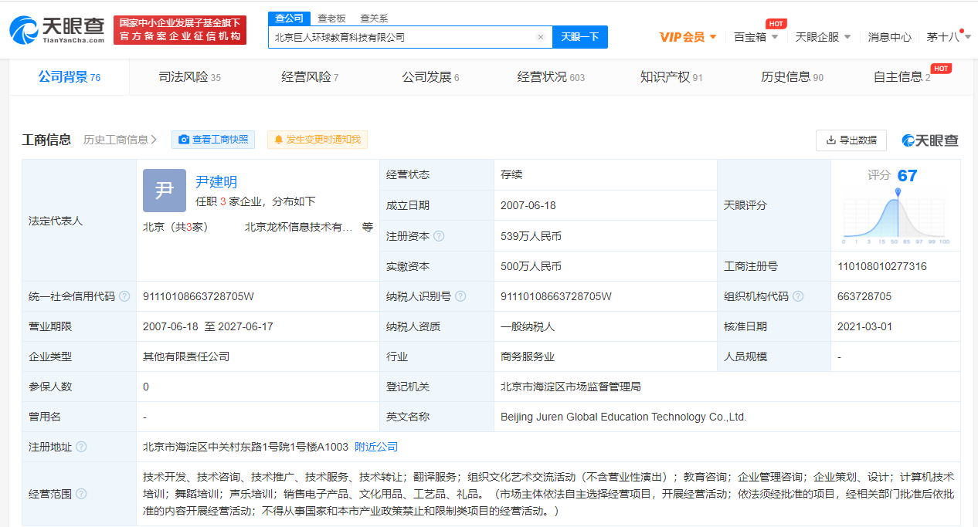
Task: Open the 茅十八 user menu
Action: pyautogui.click(x=947, y=37)
